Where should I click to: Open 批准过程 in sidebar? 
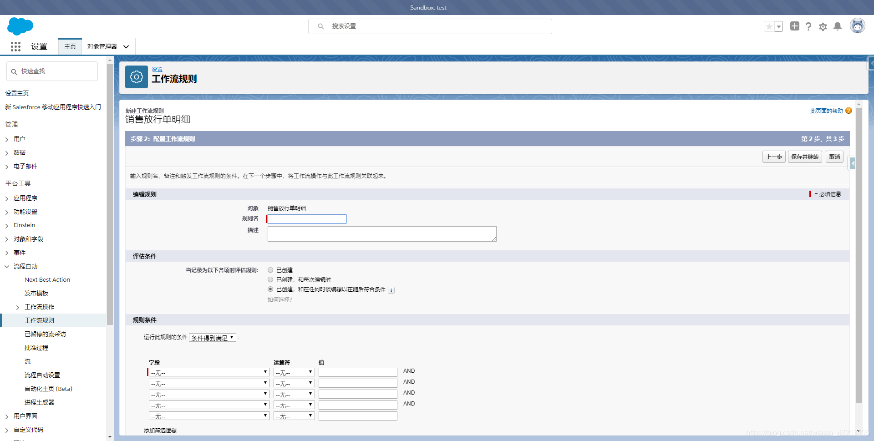[36, 348]
